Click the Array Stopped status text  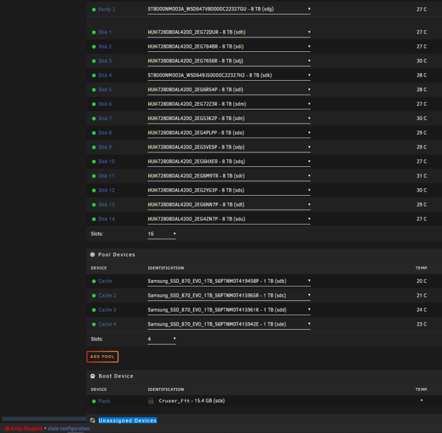[26, 428]
